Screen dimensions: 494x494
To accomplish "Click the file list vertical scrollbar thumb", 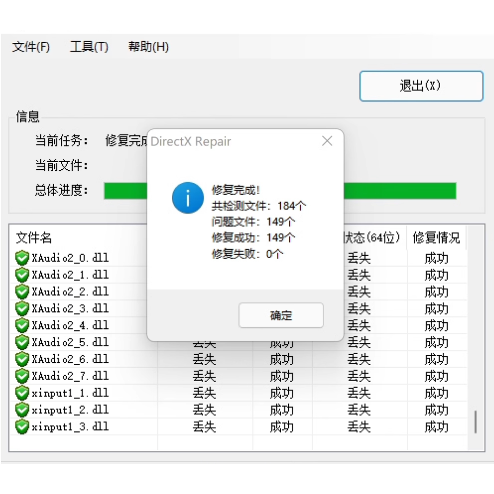I will pyautogui.click(x=476, y=422).
